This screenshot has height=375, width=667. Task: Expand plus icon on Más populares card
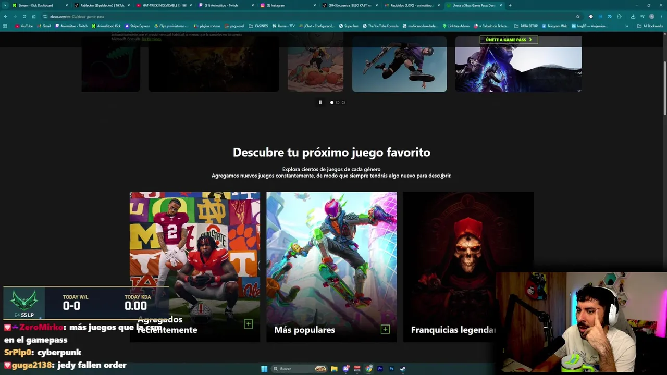point(385,329)
